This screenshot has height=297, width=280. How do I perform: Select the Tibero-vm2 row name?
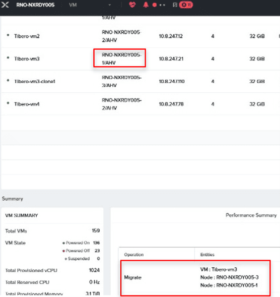click(x=27, y=36)
